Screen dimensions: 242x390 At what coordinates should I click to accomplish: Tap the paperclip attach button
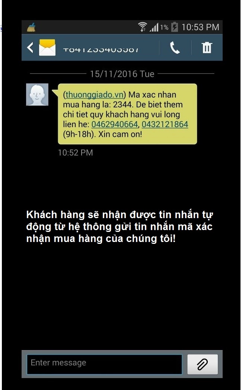click(203, 364)
